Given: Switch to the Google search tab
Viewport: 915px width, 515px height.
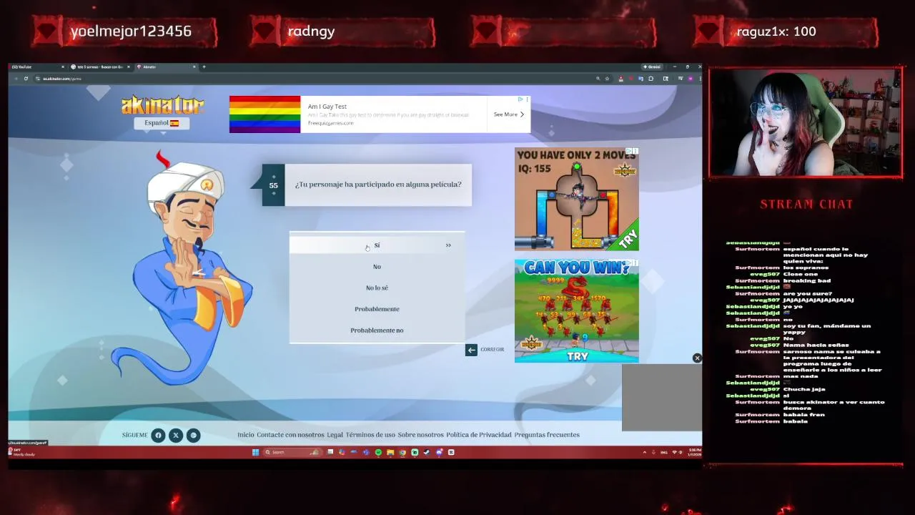Looking at the screenshot, I should coord(99,67).
